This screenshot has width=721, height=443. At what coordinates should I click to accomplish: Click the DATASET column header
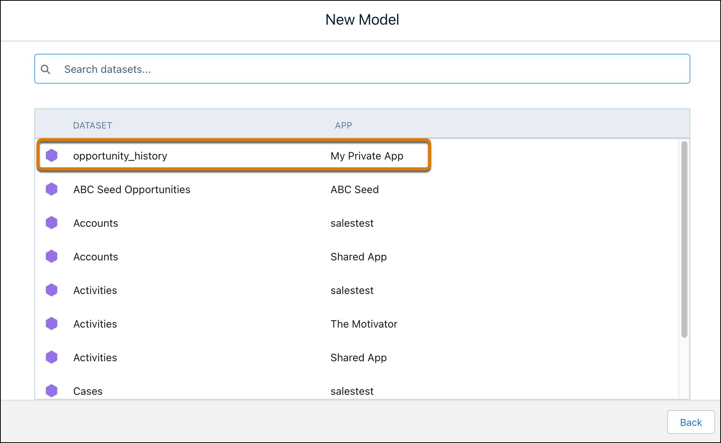point(93,125)
